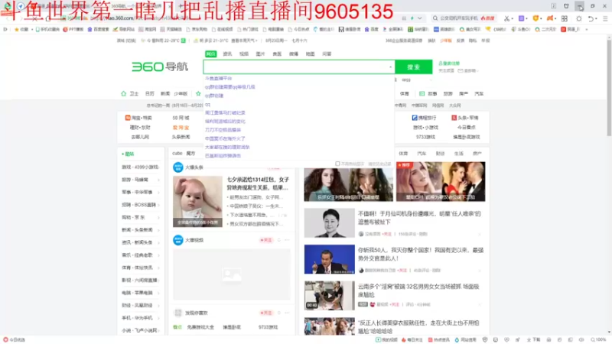Screen dimensions: 612x344
Task: Expand the 游戏·4399小游戏 sidebar row
Action: point(140,167)
